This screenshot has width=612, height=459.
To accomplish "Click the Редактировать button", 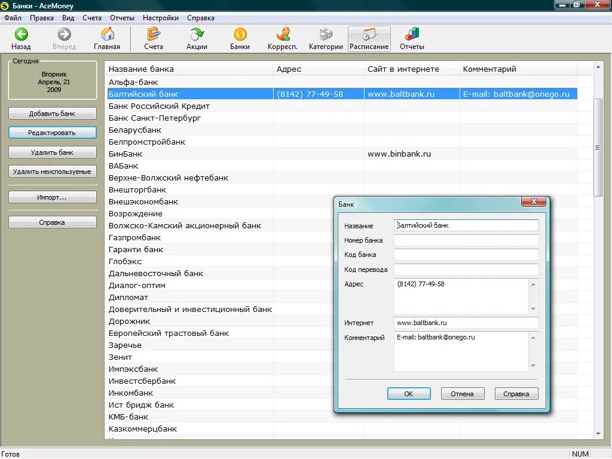I will pyautogui.click(x=53, y=133).
